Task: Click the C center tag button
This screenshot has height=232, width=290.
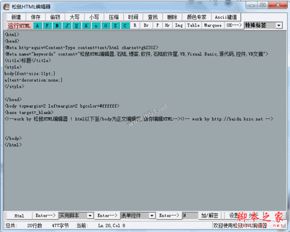Action: click(x=125, y=25)
